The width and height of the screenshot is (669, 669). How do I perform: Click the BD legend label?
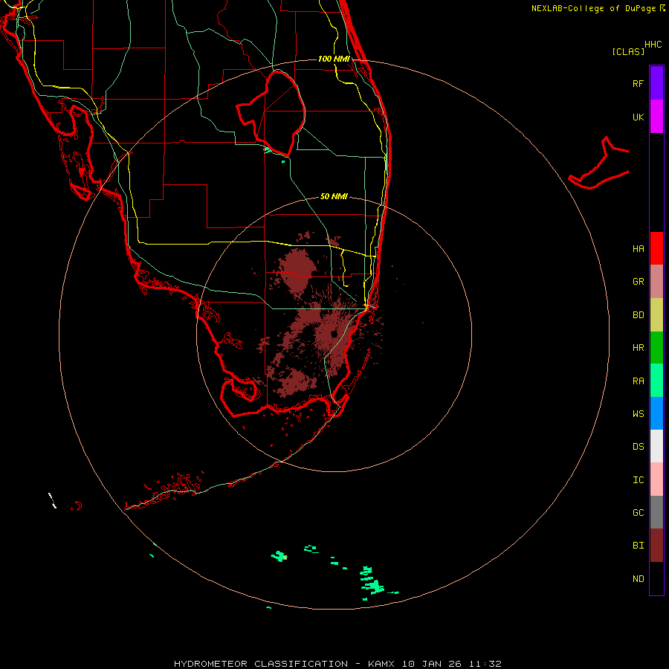click(638, 315)
